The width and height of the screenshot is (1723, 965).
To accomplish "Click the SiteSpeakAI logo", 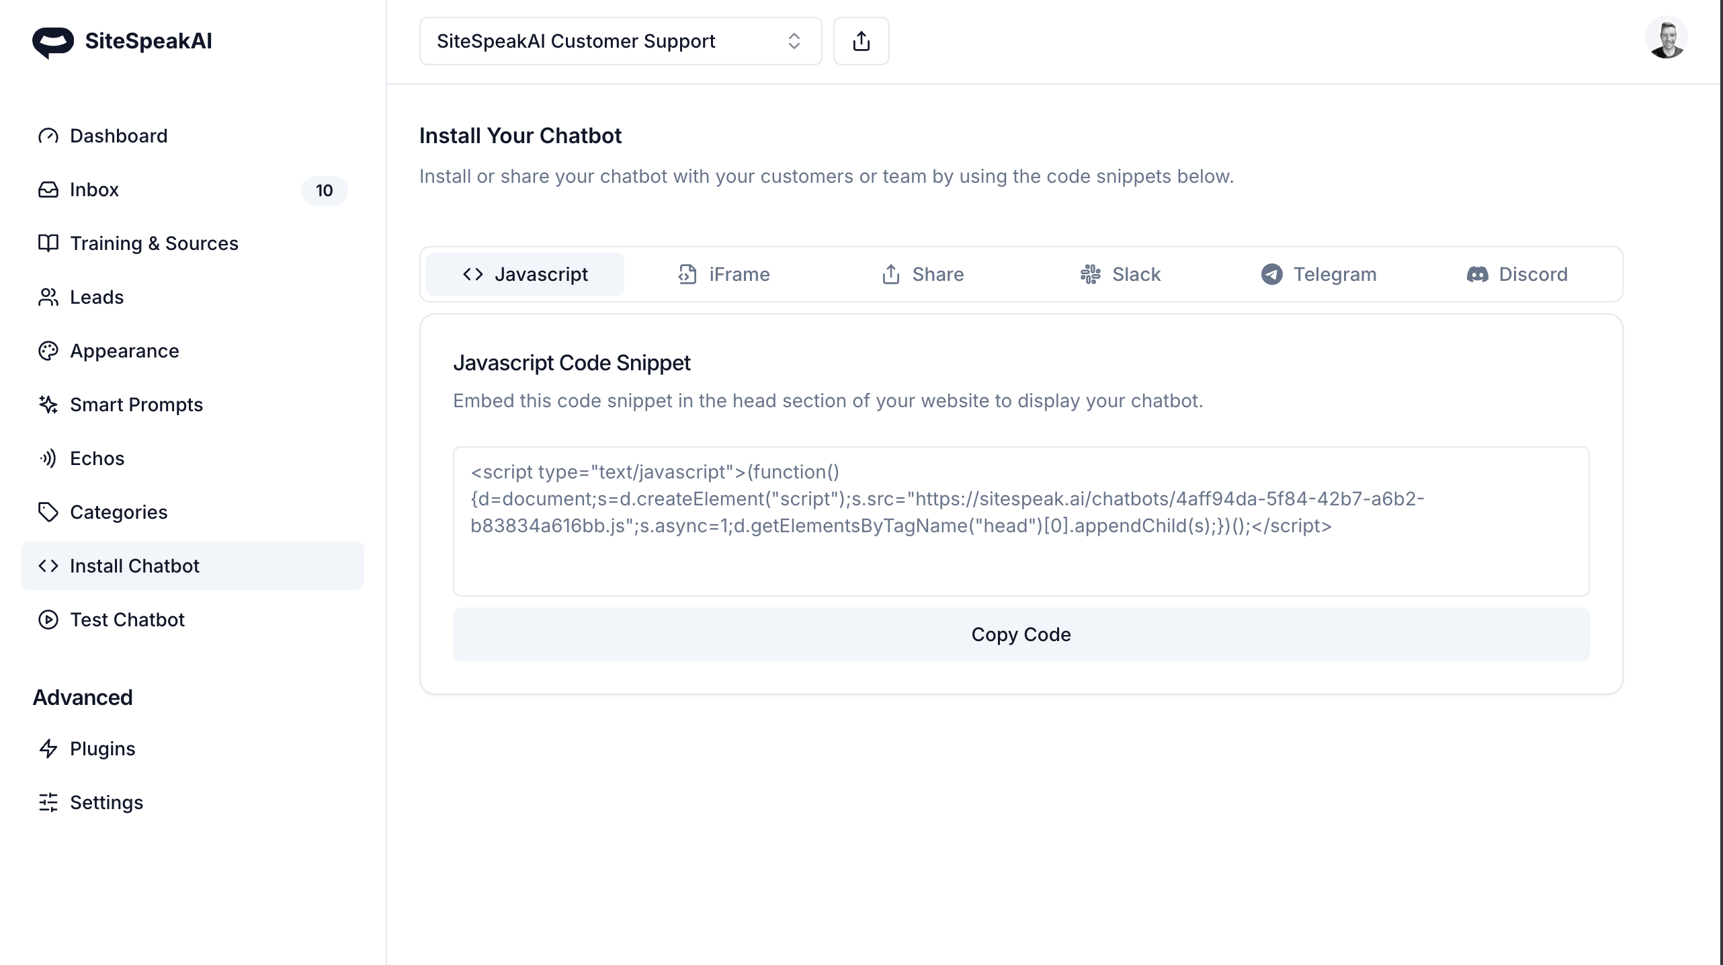I will click(x=122, y=42).
